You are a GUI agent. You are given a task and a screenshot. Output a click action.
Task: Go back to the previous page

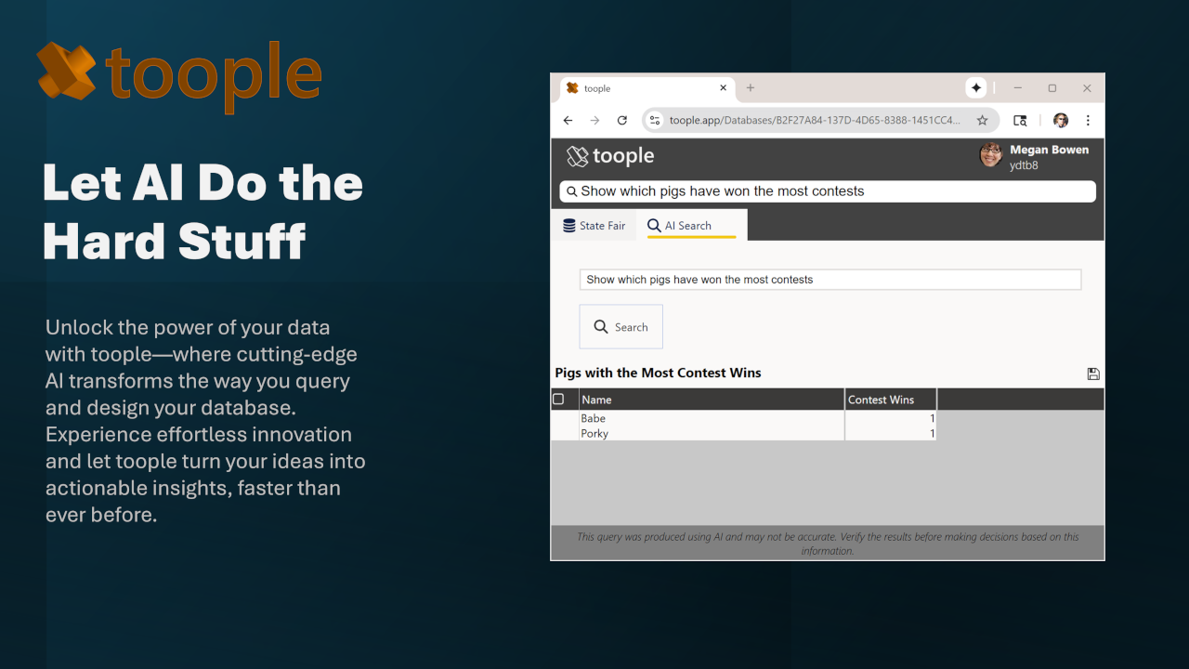568,121
